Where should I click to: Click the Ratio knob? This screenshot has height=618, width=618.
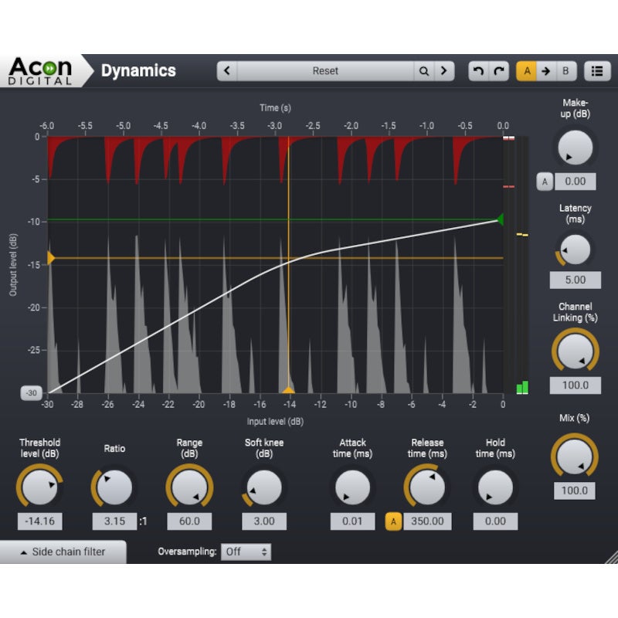coord(114,487)
